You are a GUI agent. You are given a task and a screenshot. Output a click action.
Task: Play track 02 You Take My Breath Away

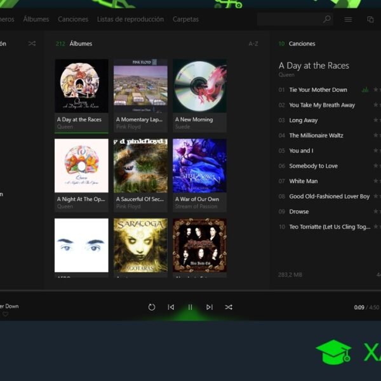[322, 105]
